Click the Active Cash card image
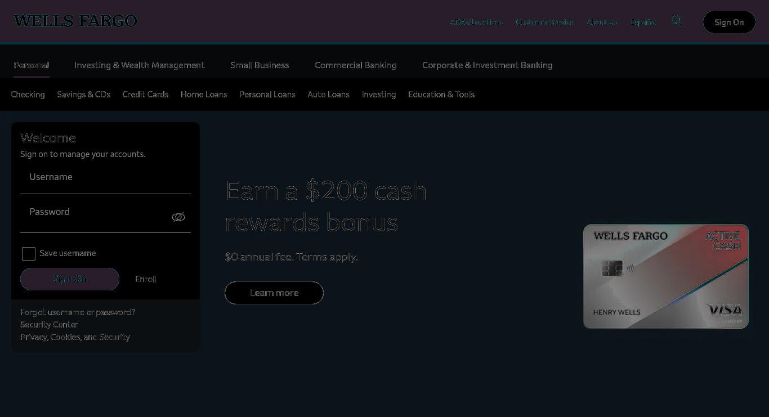Image resolution: width=769 pixels, height=417 pixels. pos(666,276)
